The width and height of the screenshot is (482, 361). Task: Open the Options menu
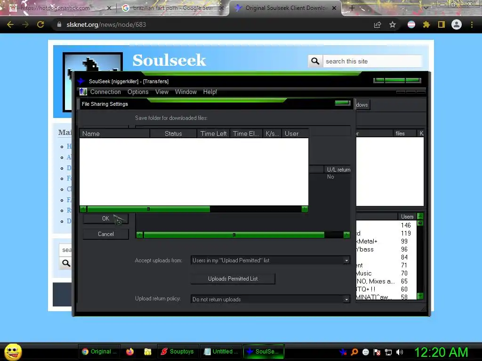[138, 92]
